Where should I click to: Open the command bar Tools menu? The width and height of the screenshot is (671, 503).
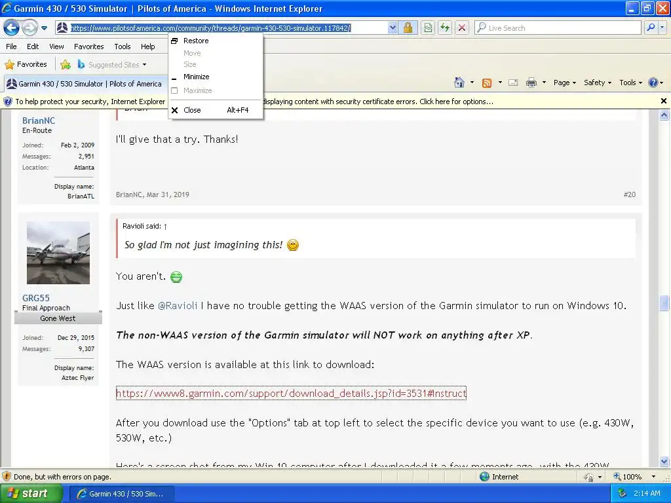coord(631,83)
